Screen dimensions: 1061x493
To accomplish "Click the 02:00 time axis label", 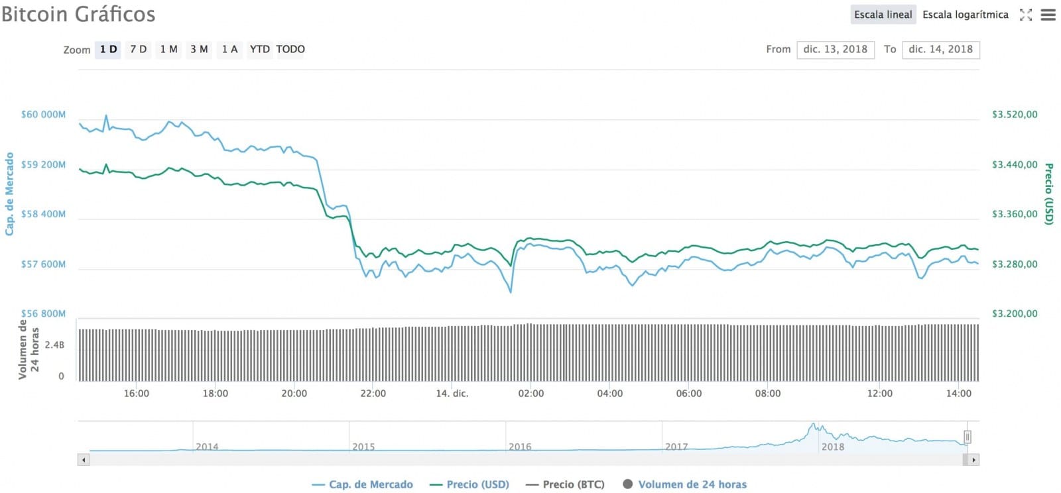I will click(531, 394).
